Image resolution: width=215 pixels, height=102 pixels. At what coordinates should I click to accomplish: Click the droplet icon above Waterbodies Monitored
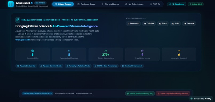tap(69, 51)
